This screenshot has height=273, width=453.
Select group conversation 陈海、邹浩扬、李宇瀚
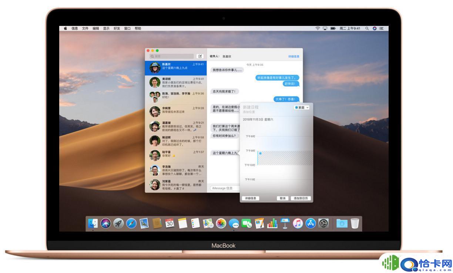175,97
